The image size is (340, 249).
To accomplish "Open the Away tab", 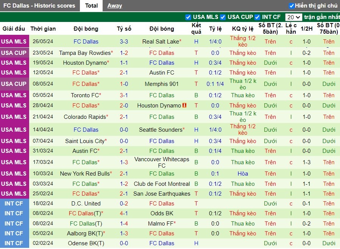I will pos(115,6).
